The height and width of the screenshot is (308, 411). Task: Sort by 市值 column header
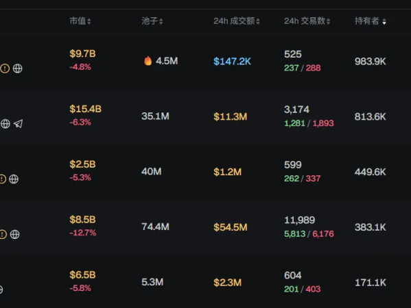click(x=80, y=21)
